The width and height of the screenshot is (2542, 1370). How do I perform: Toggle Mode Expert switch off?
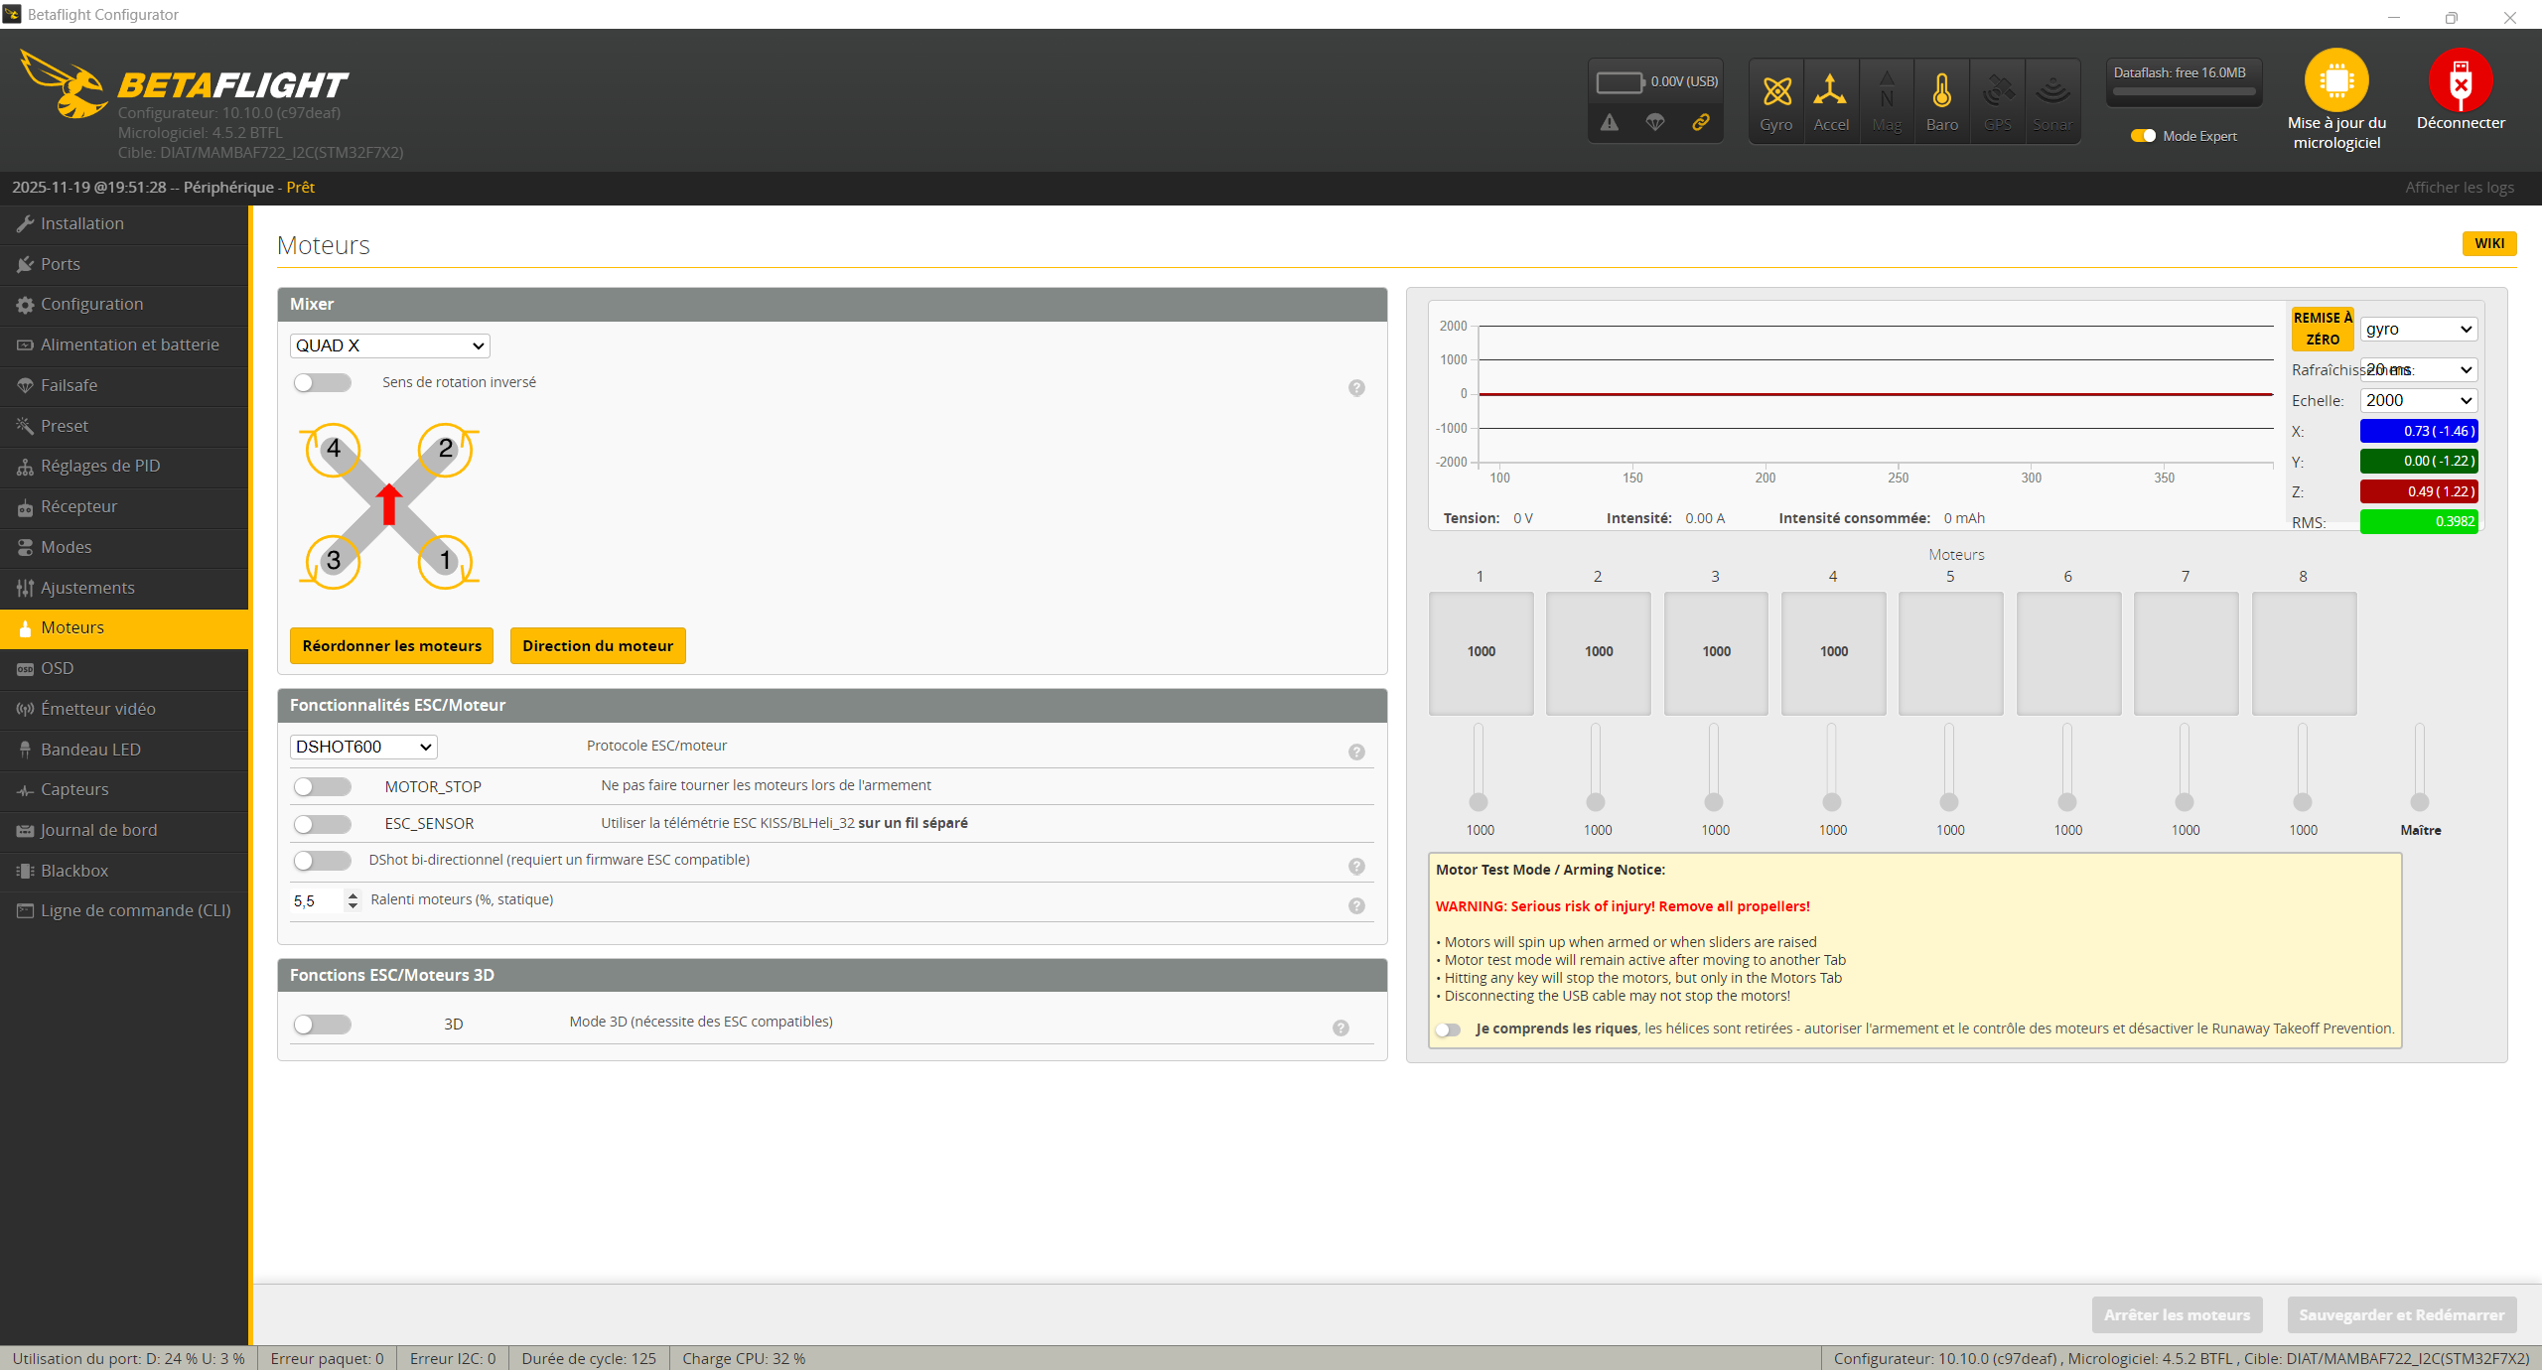coord(2143,136)
